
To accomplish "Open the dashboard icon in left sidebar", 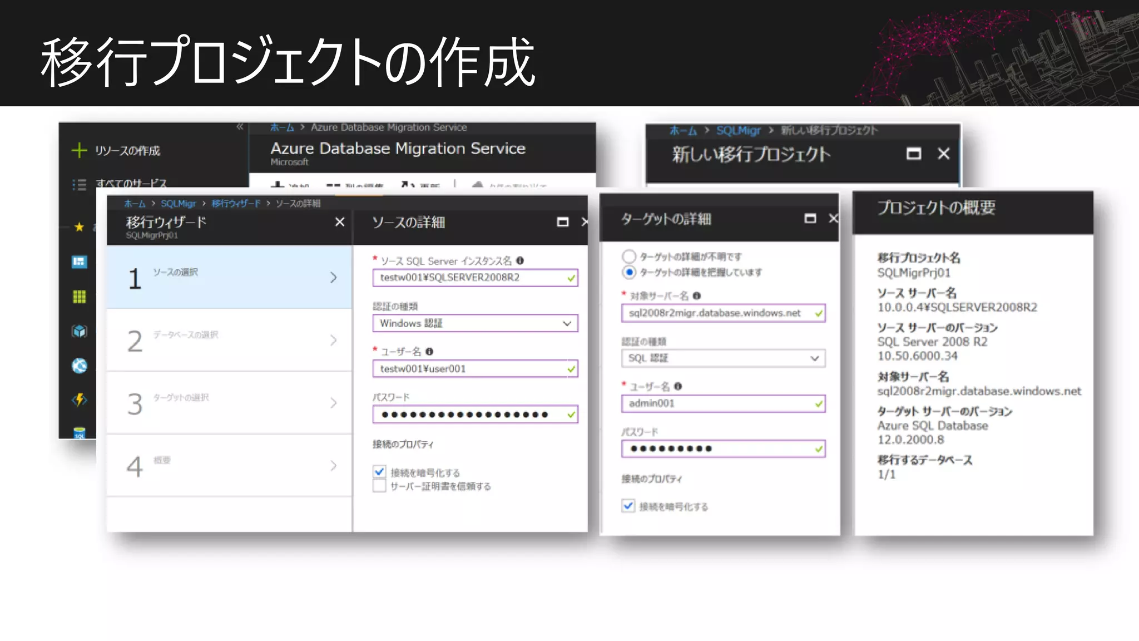I will click(x=80, y=262).
